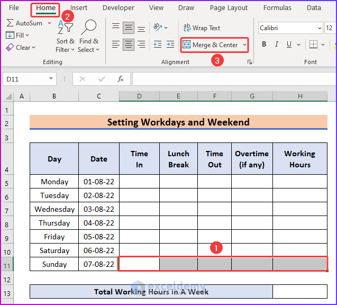Select column B header
Image resolution: width=337 pixels, height=305 pixels.
(54, 96)
